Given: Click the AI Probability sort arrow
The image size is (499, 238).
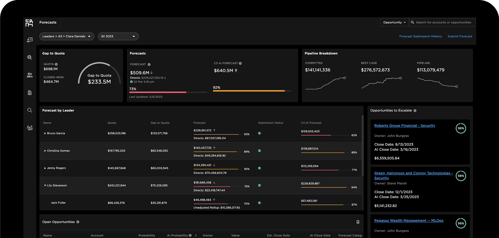Looking at the screenshot, I should 196,235.
